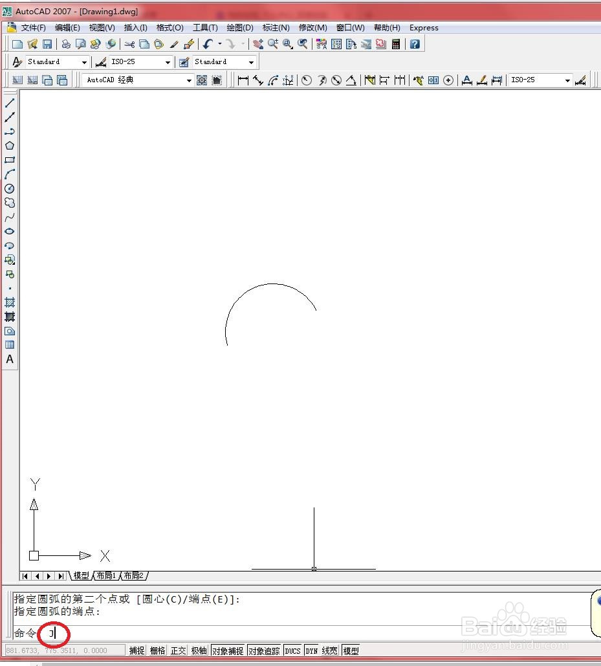The width and height of the screenshot is (601, 666).
Task: Select the Spline tool
Action: click(10, 217)
